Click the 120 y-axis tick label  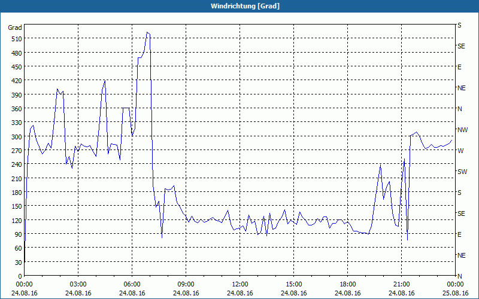click(17, 220)
